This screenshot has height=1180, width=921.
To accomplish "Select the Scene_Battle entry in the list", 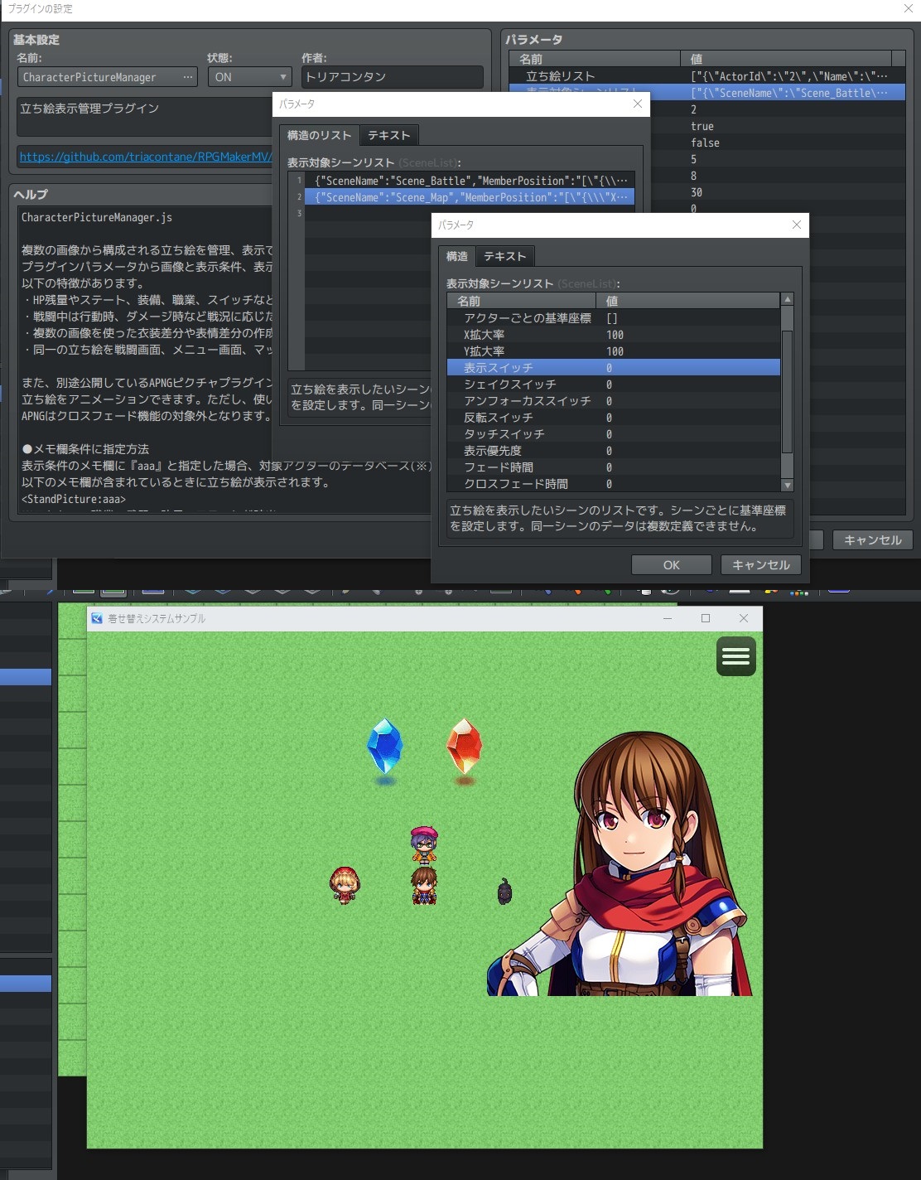I will 469,181.
